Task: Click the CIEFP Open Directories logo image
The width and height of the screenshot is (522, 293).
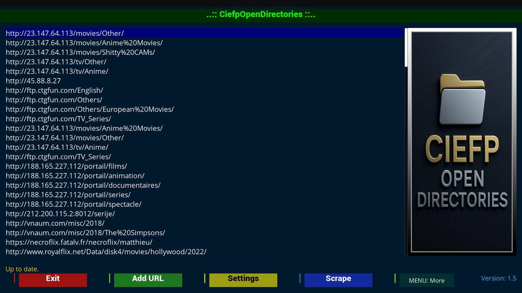Action: 462,142
